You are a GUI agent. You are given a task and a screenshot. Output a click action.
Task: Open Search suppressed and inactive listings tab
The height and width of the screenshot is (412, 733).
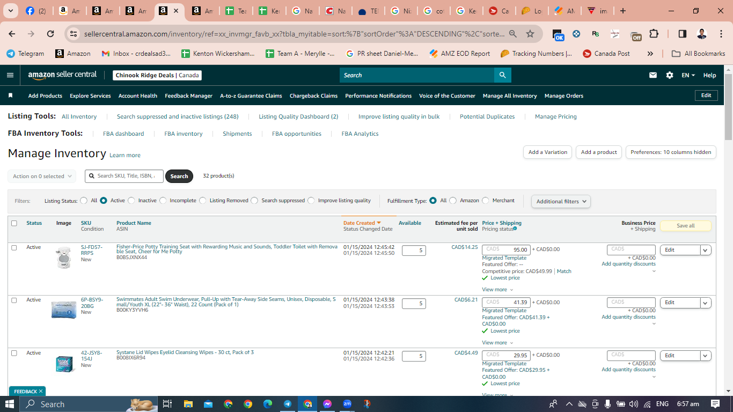tap(178, 116)
